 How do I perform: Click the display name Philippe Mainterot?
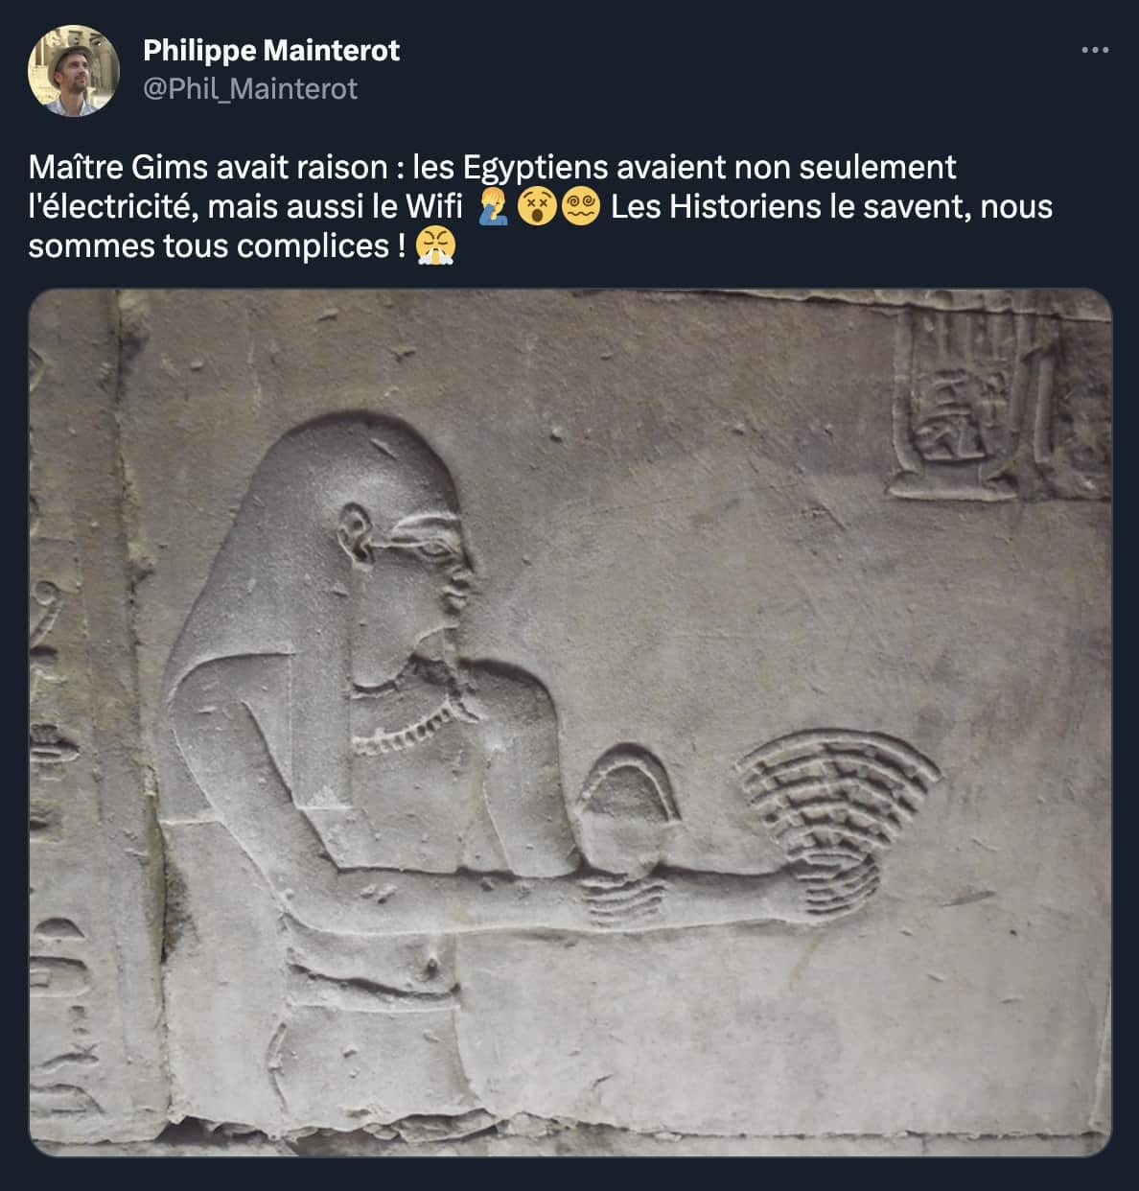point(271,50)
